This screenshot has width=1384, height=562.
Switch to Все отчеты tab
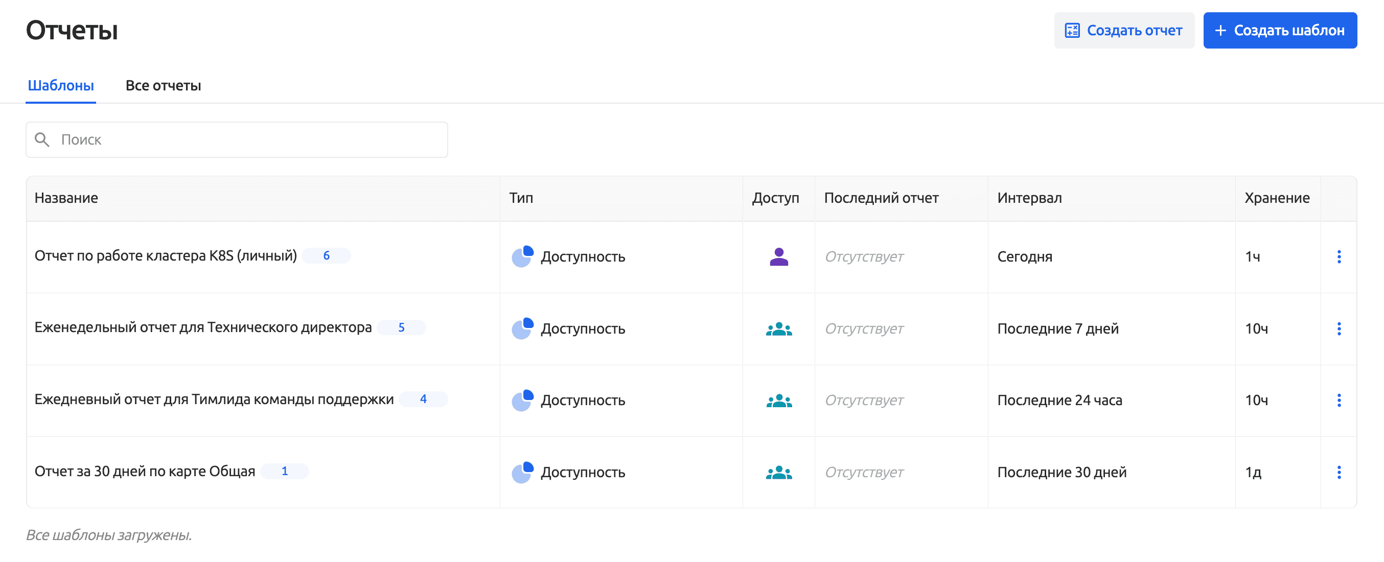tap(163, 85)
